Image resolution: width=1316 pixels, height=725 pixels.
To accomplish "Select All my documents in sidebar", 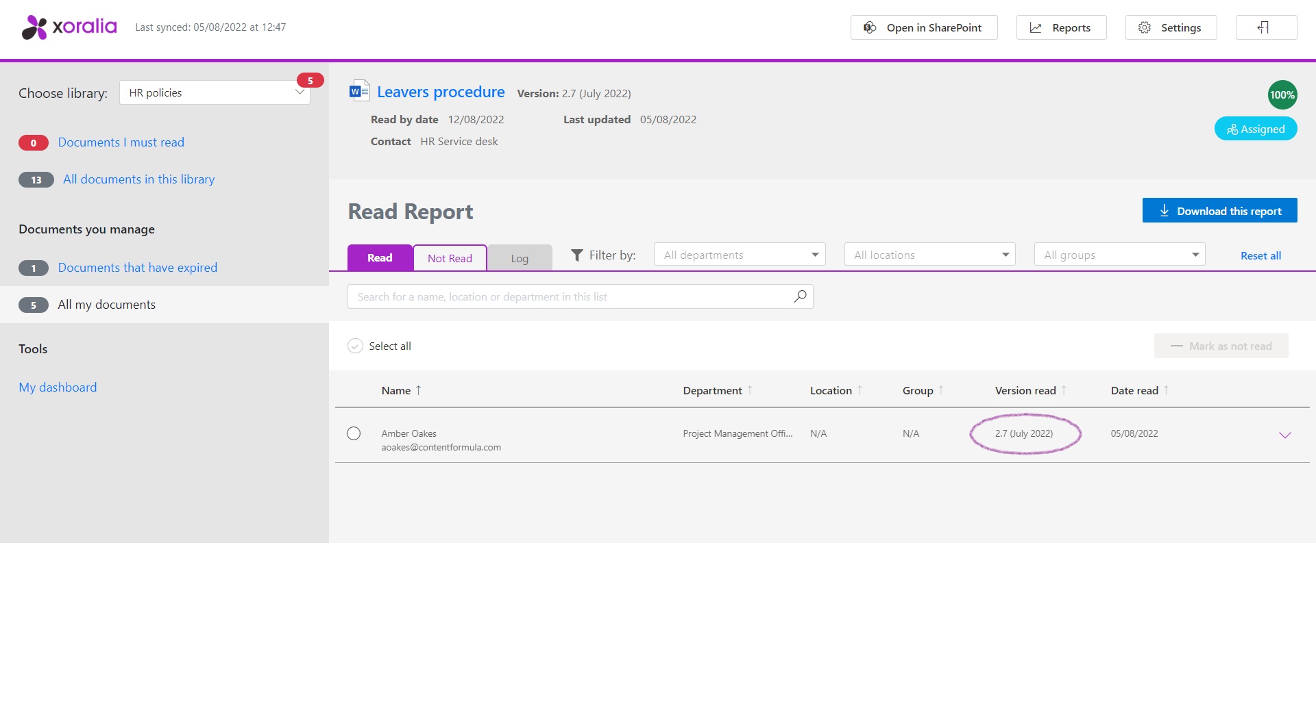I will (164, 305).
